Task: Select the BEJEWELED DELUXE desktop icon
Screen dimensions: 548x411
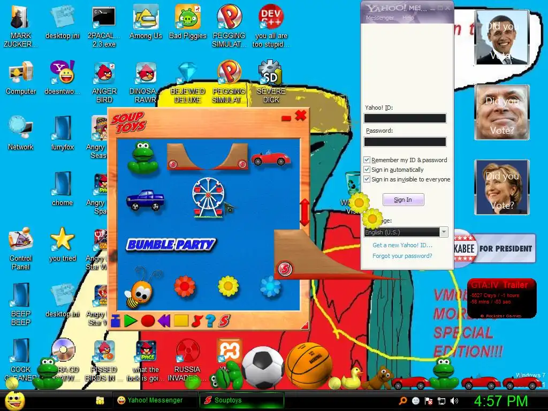Action: [x=188, y=82]
